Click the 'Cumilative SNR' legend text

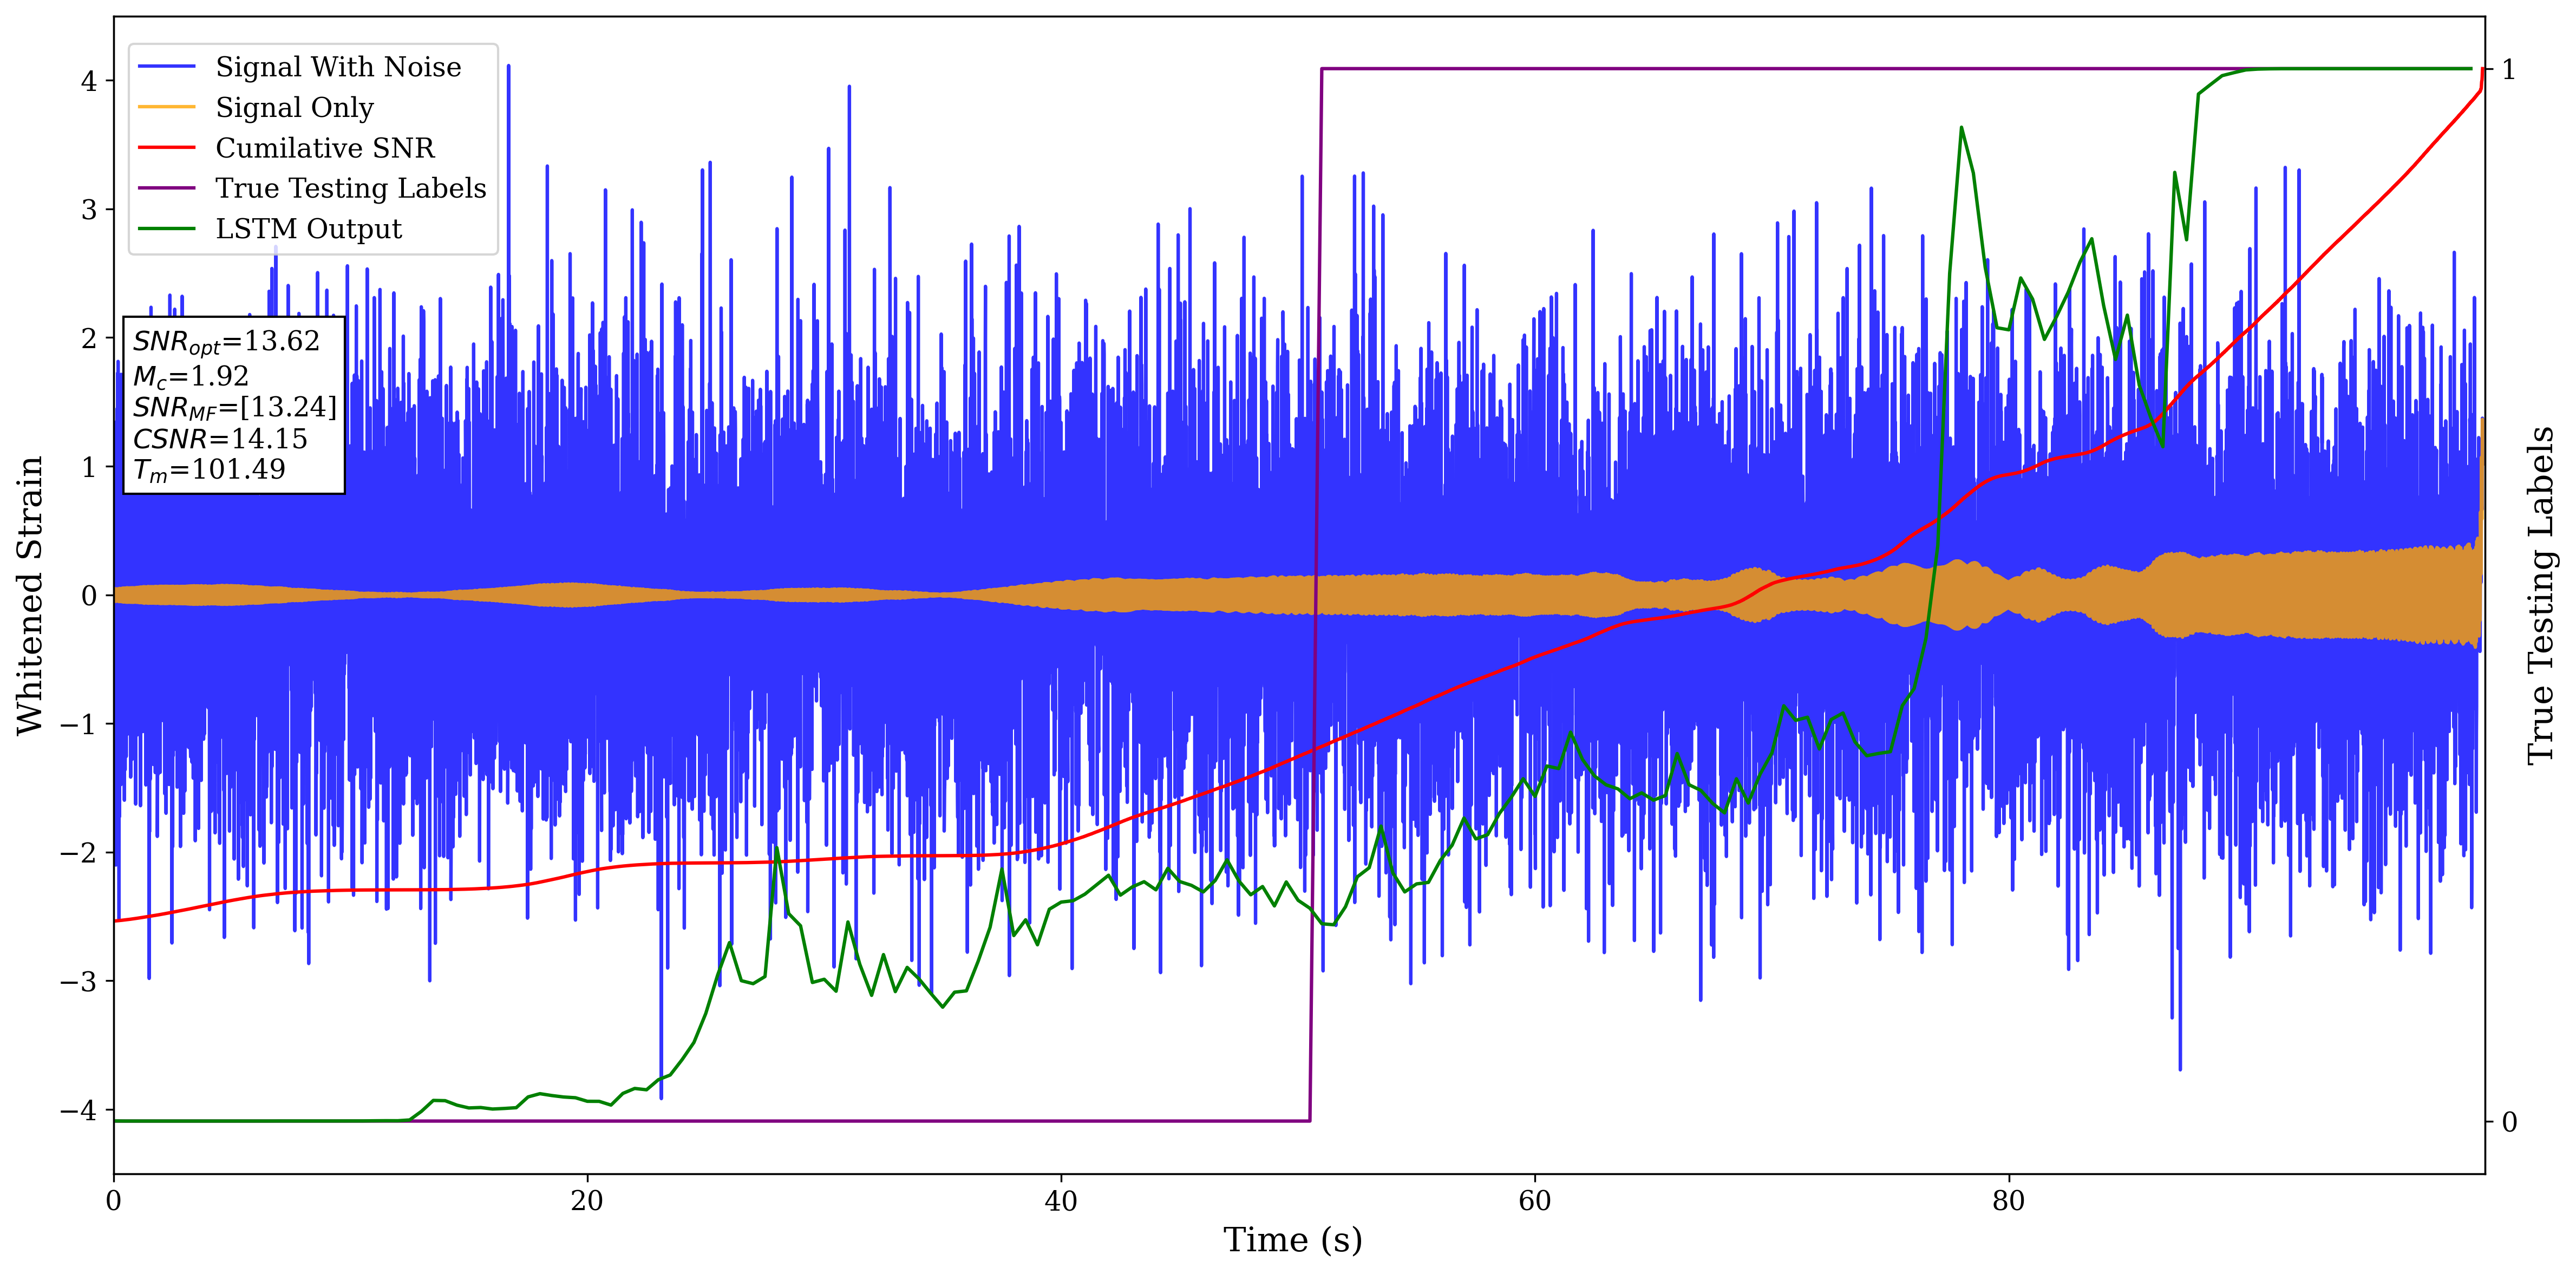coord(325,148)
